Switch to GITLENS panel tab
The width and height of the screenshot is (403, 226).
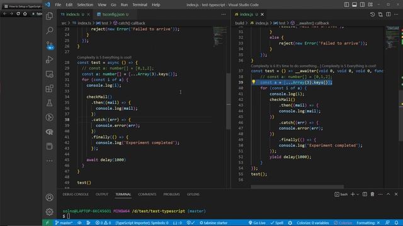(x=193, y=194)
